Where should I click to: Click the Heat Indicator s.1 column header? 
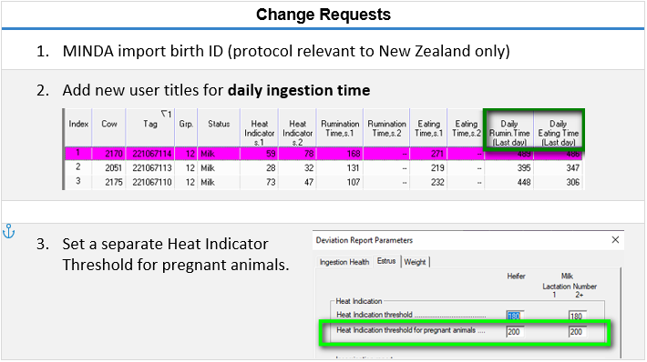pos(259,133)
